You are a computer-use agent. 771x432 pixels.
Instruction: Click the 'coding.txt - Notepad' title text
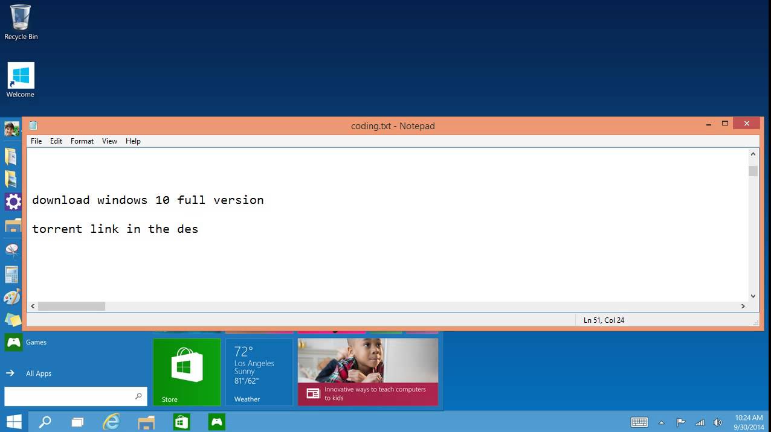point(393,126)
